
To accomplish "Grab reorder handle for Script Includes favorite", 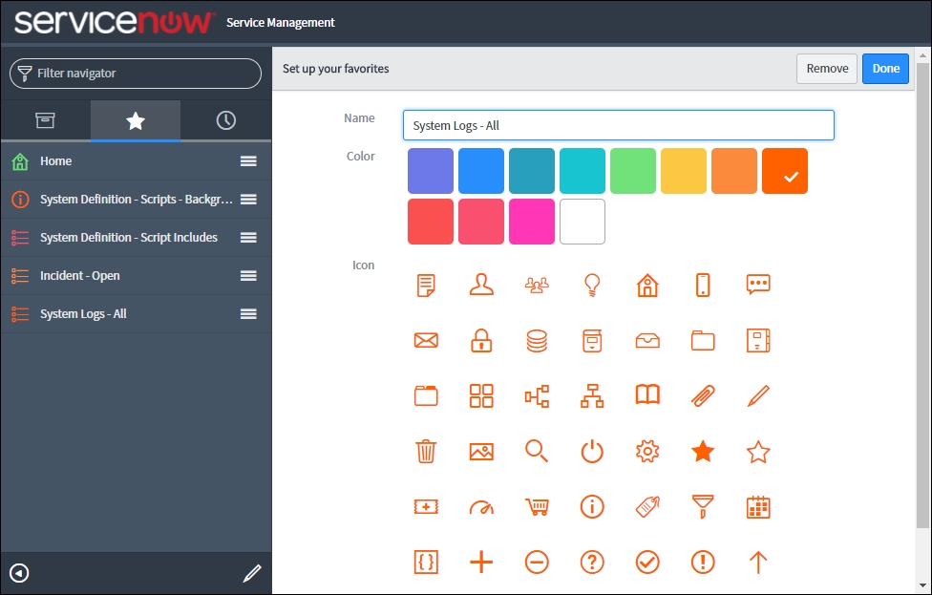I will 248,237.
